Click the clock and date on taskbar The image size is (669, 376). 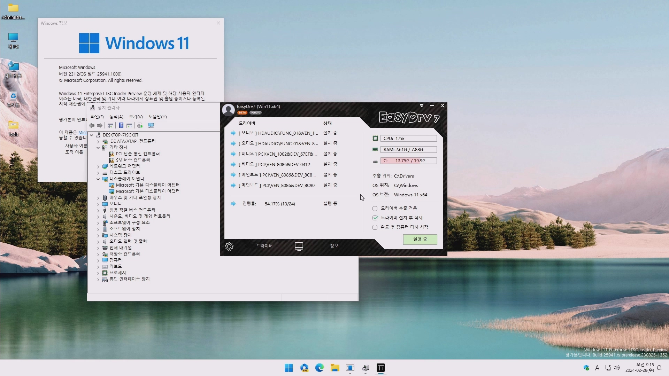click(640, 368)
